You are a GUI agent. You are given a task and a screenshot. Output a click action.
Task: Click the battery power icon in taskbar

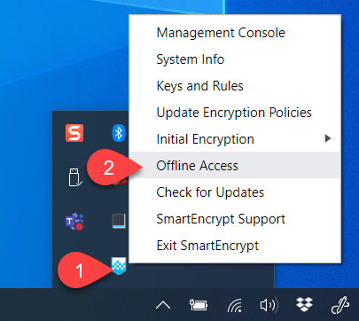click(199, 305)
